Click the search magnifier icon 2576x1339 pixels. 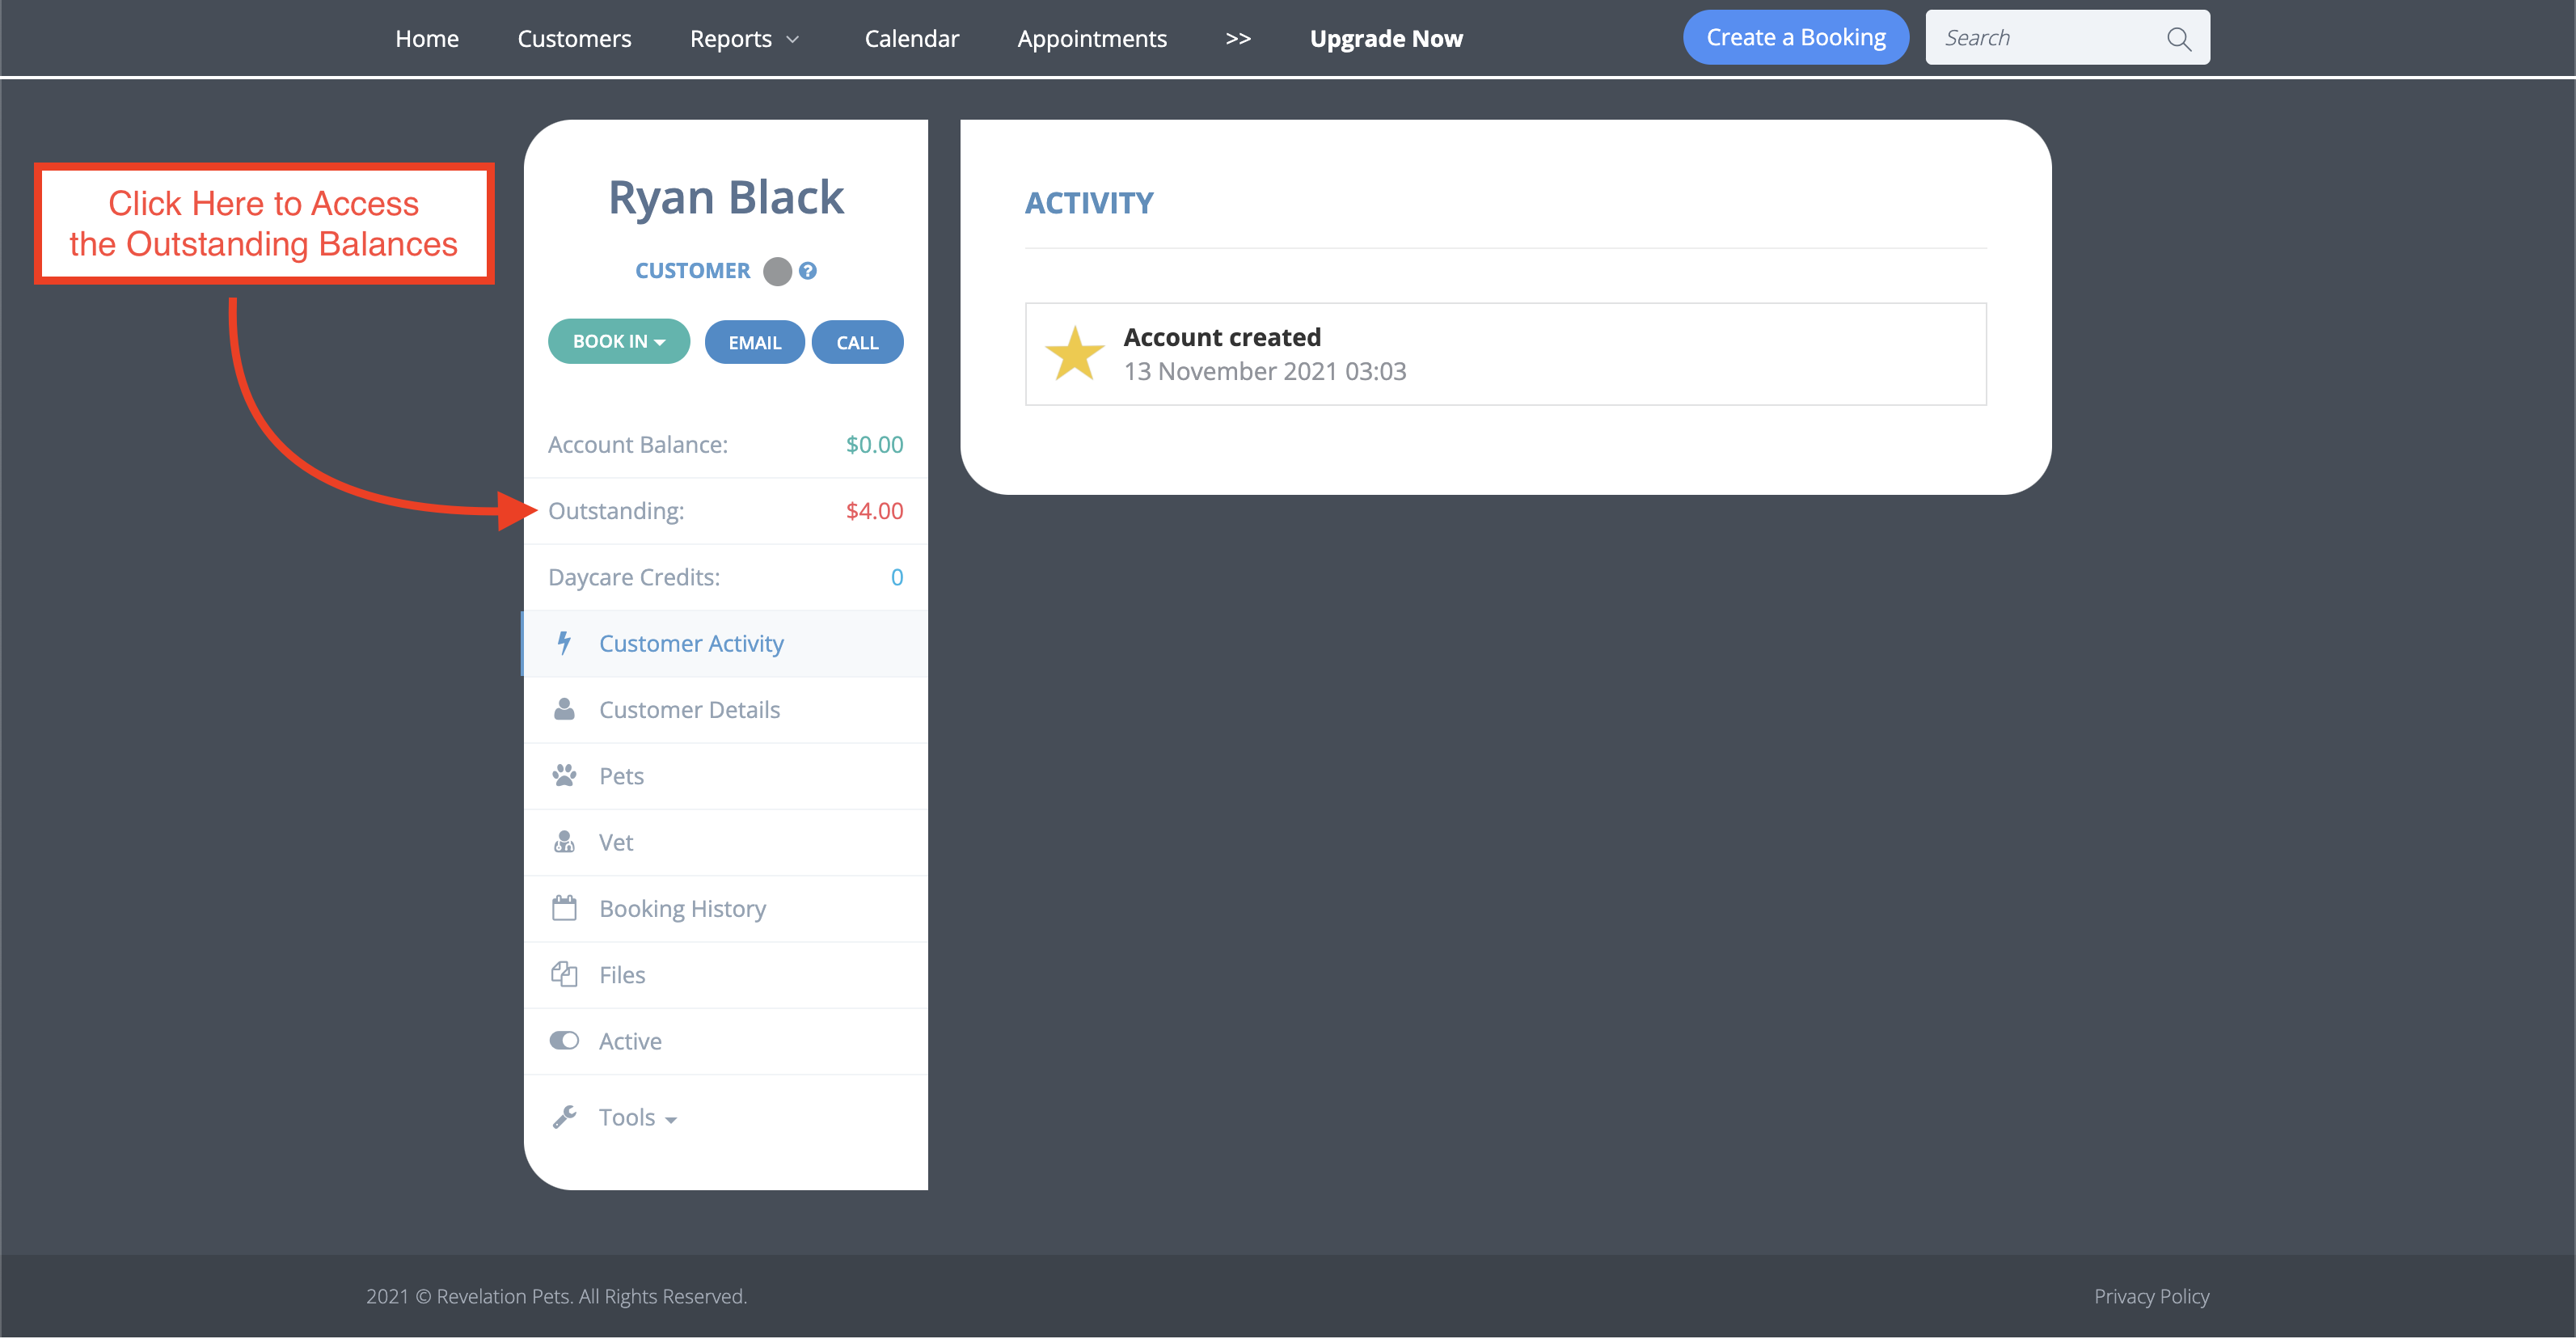click(2179, 39)
